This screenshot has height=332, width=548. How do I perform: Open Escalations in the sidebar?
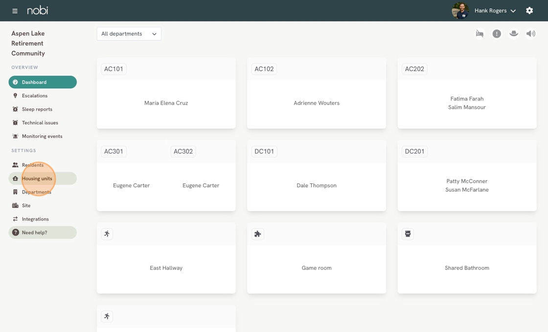(x=35, y=96)
